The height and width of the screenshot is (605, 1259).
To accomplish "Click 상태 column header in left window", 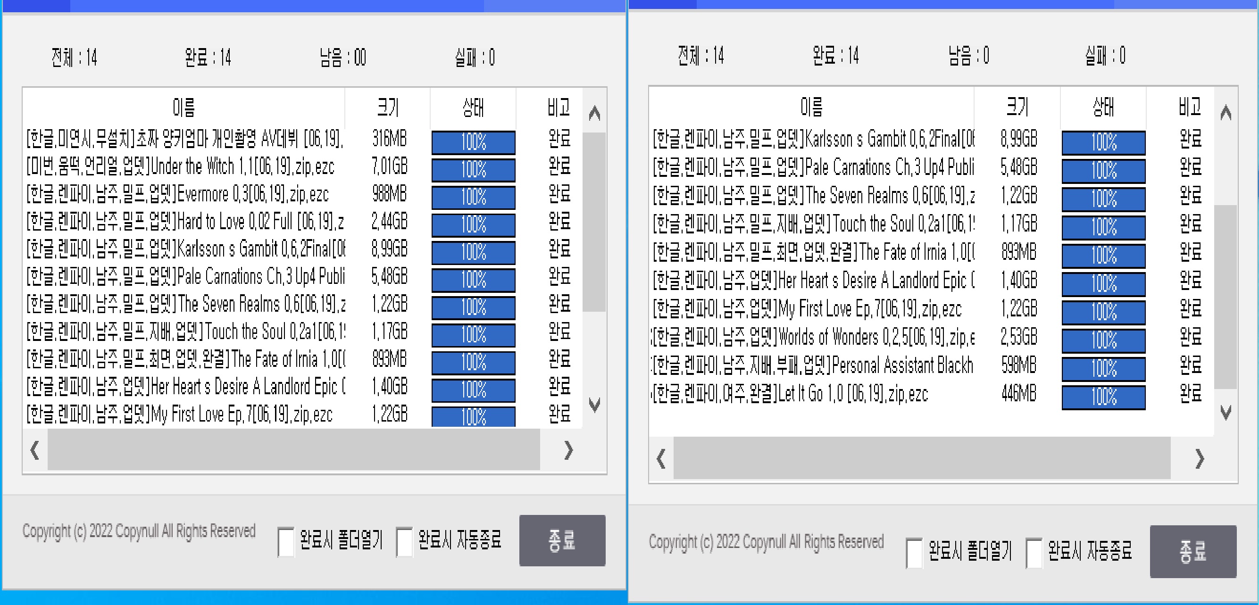I will [473, 108].
